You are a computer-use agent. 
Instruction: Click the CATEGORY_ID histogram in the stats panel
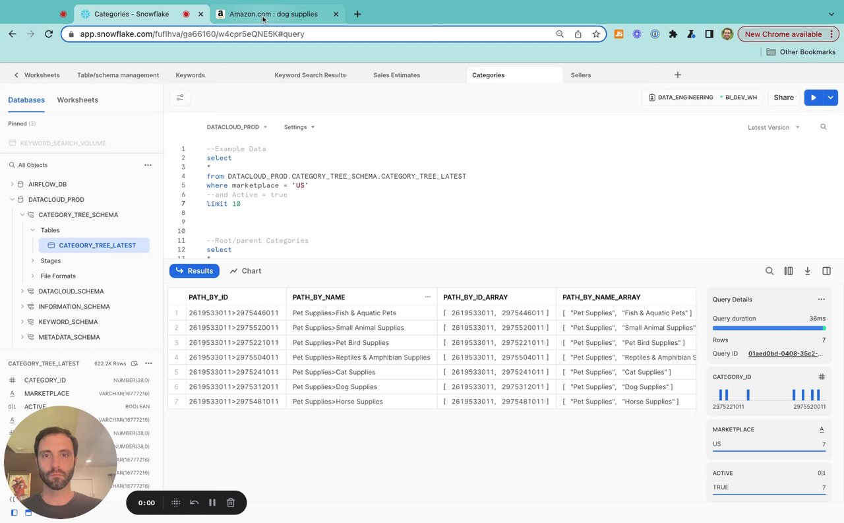pyautogui.click(x=769, y=394)
